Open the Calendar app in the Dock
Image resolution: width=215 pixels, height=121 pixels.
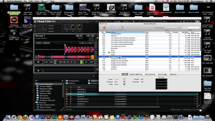click(100, 117)
